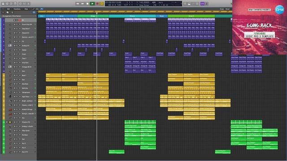Toggle the Metronome click button
The width and height of the screenshot is (287, 161).
(207, 4)
